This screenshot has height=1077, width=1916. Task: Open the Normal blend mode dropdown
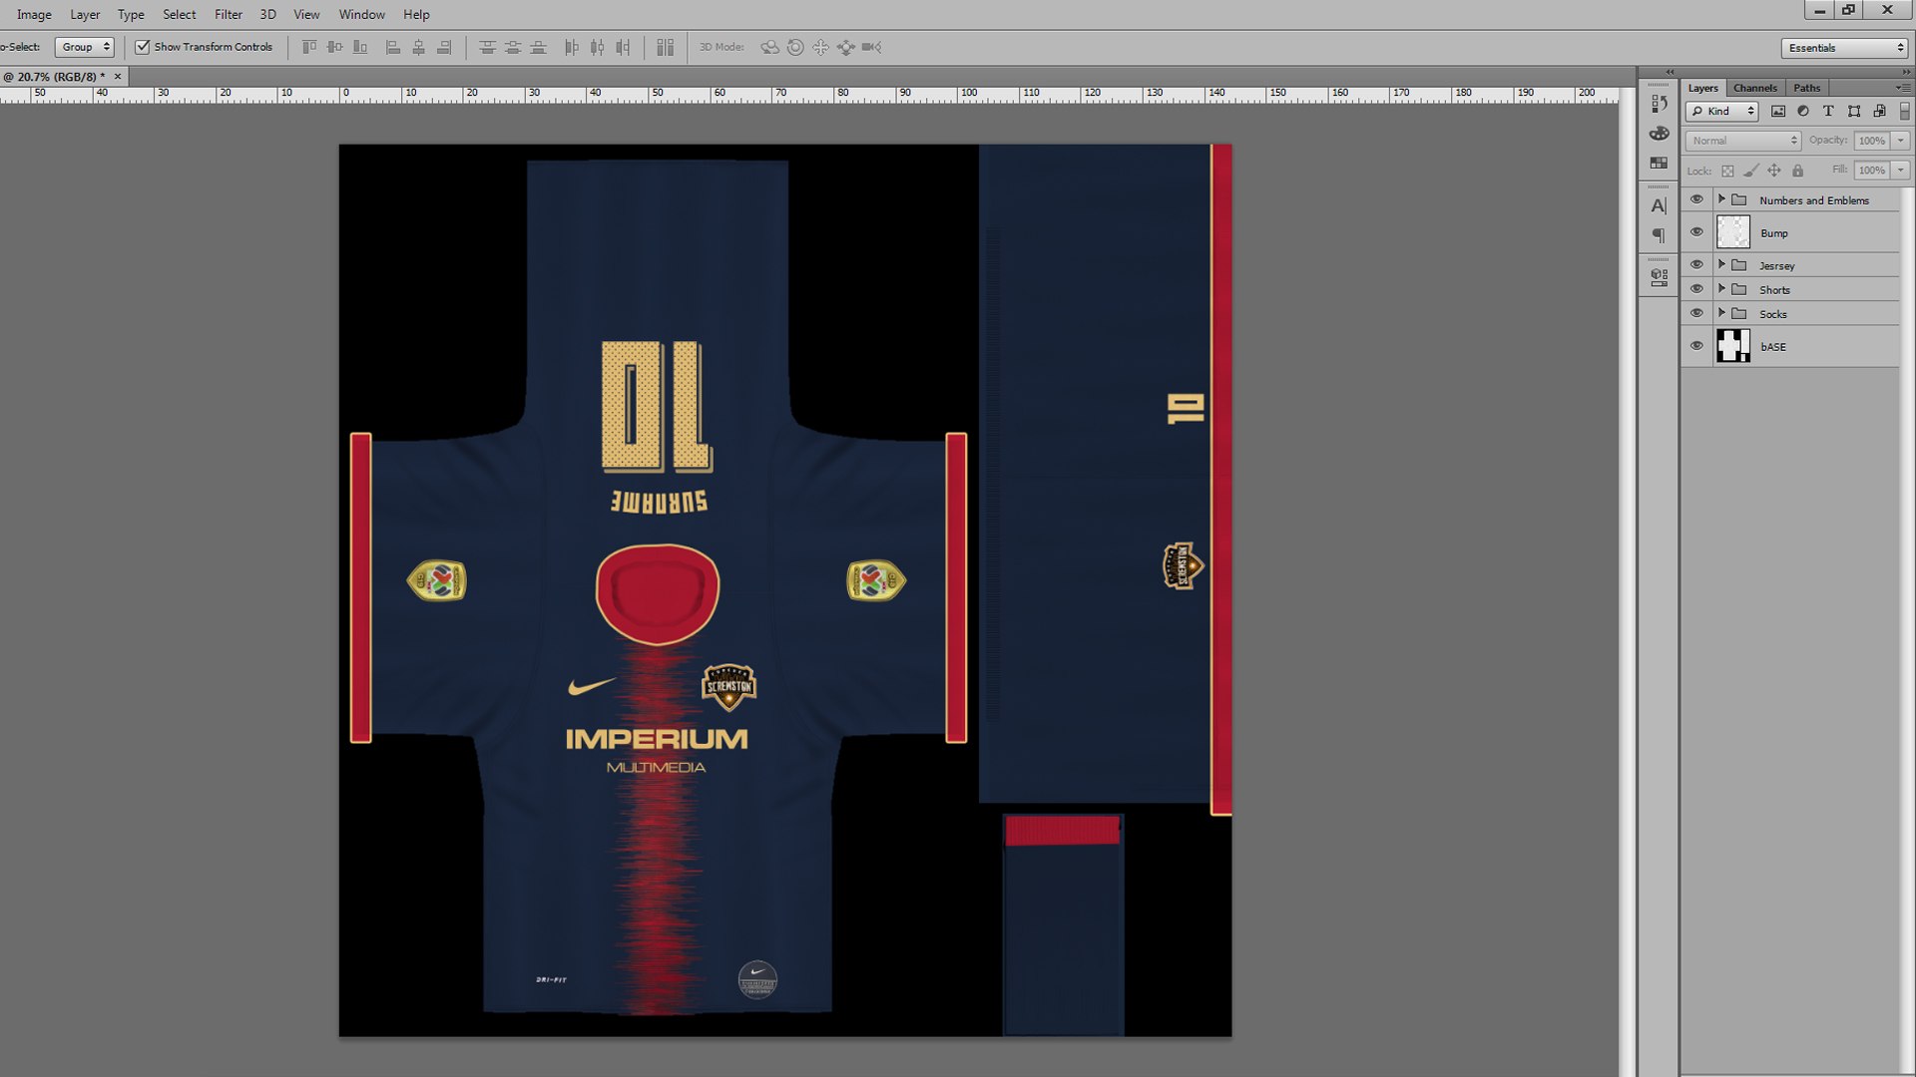(x=1742, y=141)
